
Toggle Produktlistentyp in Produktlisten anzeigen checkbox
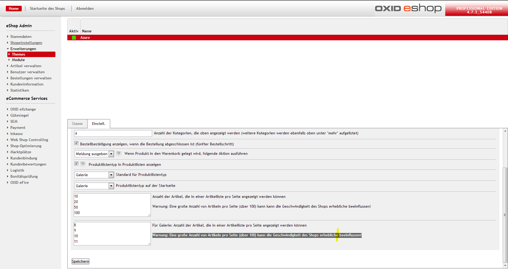coord(76,164)
